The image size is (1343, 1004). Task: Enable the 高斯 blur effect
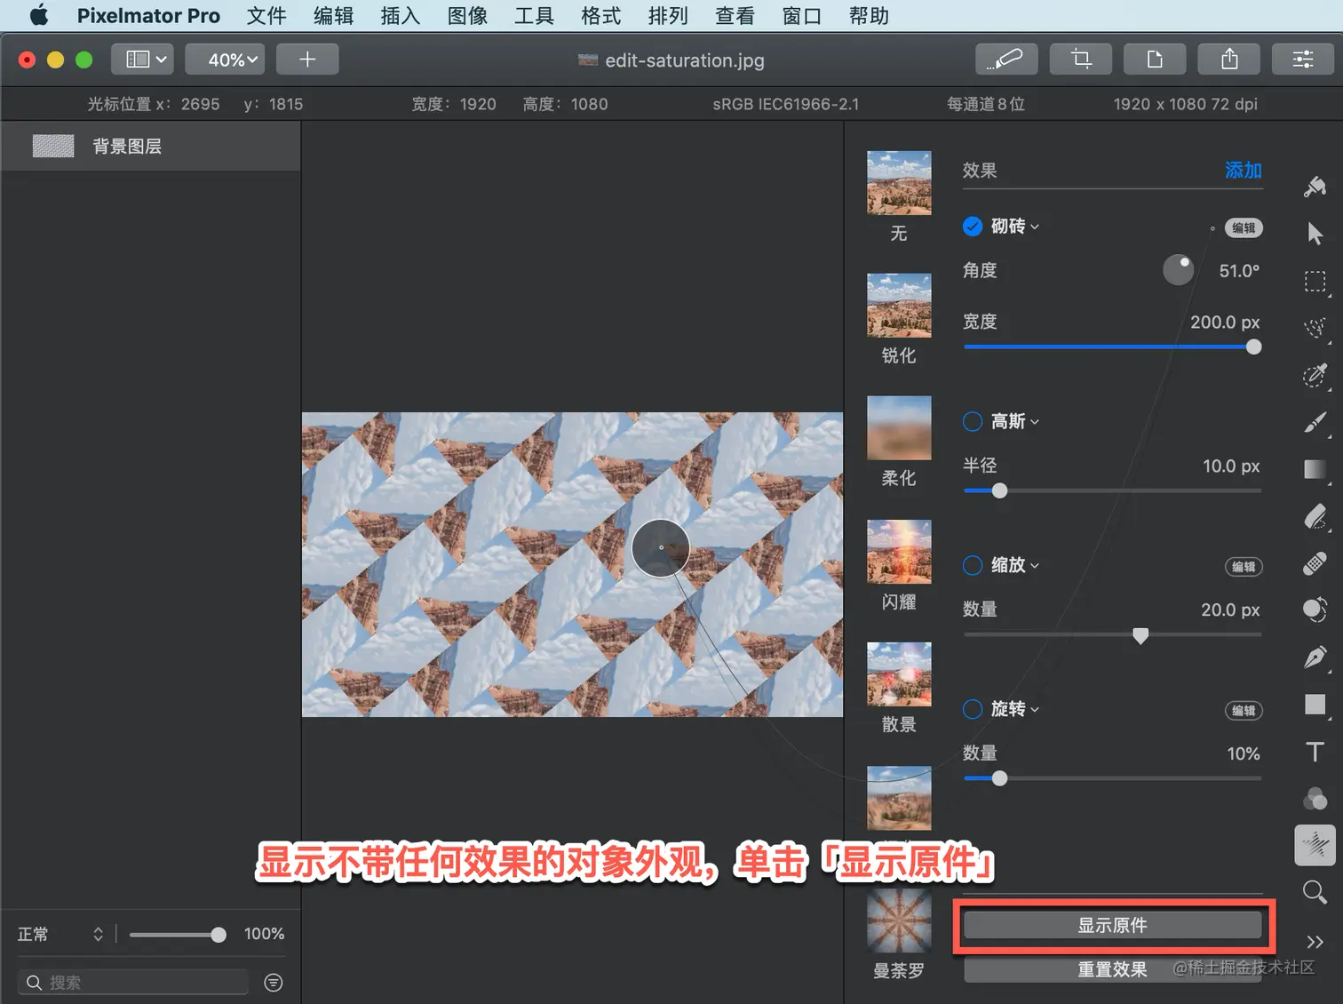973,421
